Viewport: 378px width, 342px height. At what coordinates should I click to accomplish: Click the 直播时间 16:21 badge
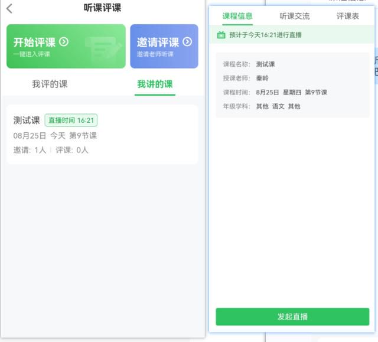click(71, 120)
